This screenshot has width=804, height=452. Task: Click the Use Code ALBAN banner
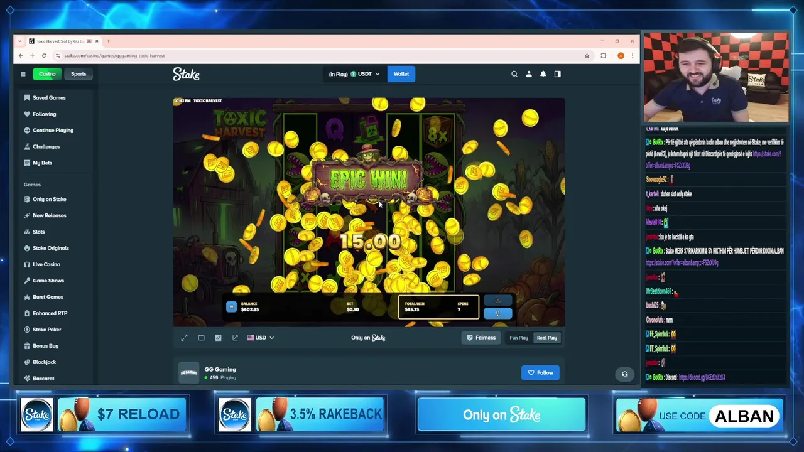700,415
